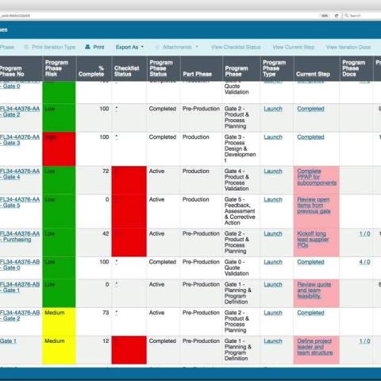Image resolution: width=381 pixels, height=381 pixels.
Task: Open the Define project leader and team structure step
Action: [315, 347]
